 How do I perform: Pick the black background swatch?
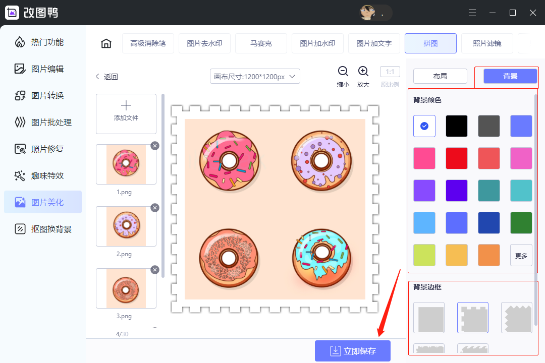tap(456, 126)
